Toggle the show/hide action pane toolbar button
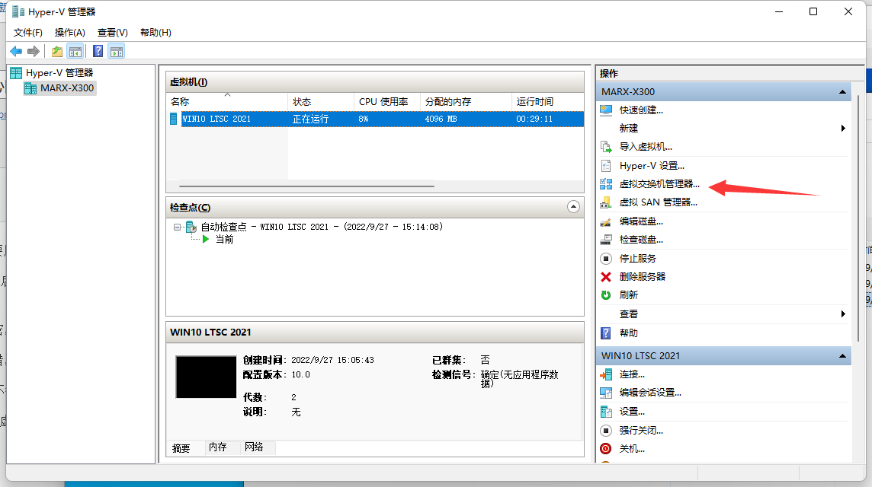 [x=116, y=51]
